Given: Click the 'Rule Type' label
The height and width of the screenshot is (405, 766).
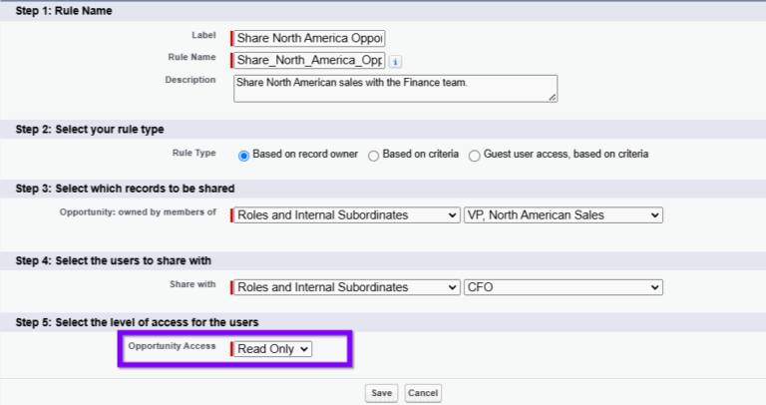Looking at the screenshot, I should 193,153.
